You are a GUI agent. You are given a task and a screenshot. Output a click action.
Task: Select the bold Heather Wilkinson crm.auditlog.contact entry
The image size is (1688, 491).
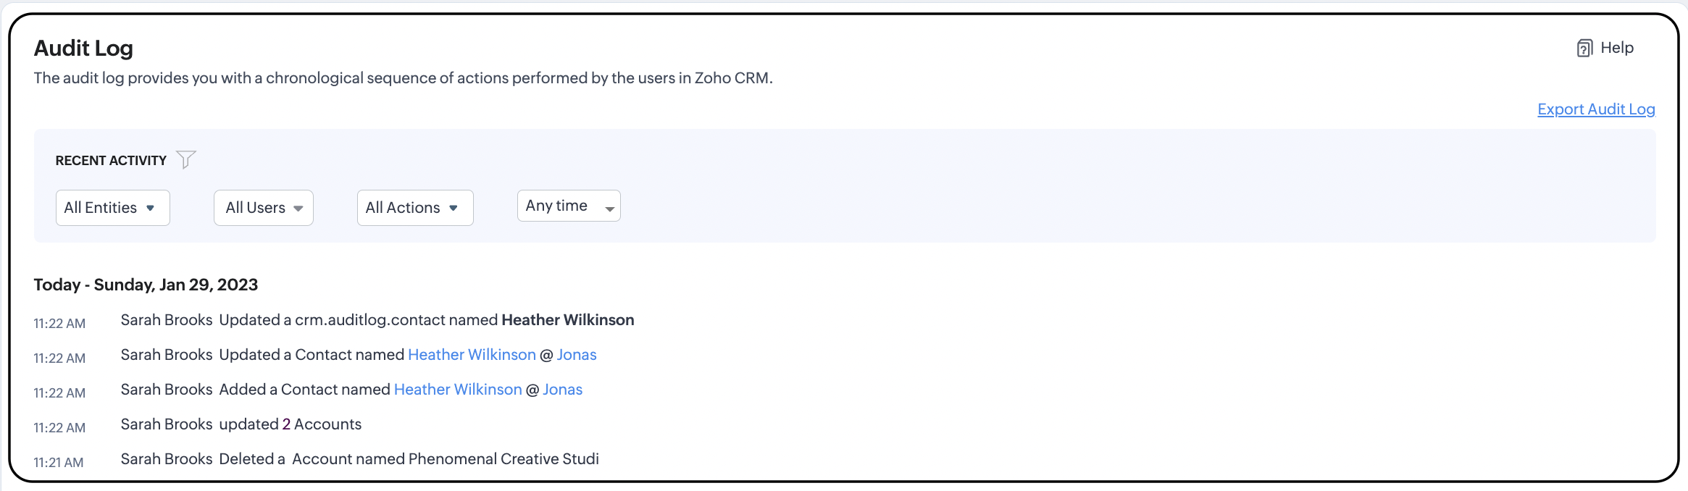pyautogui.click(x=567, y=320)
